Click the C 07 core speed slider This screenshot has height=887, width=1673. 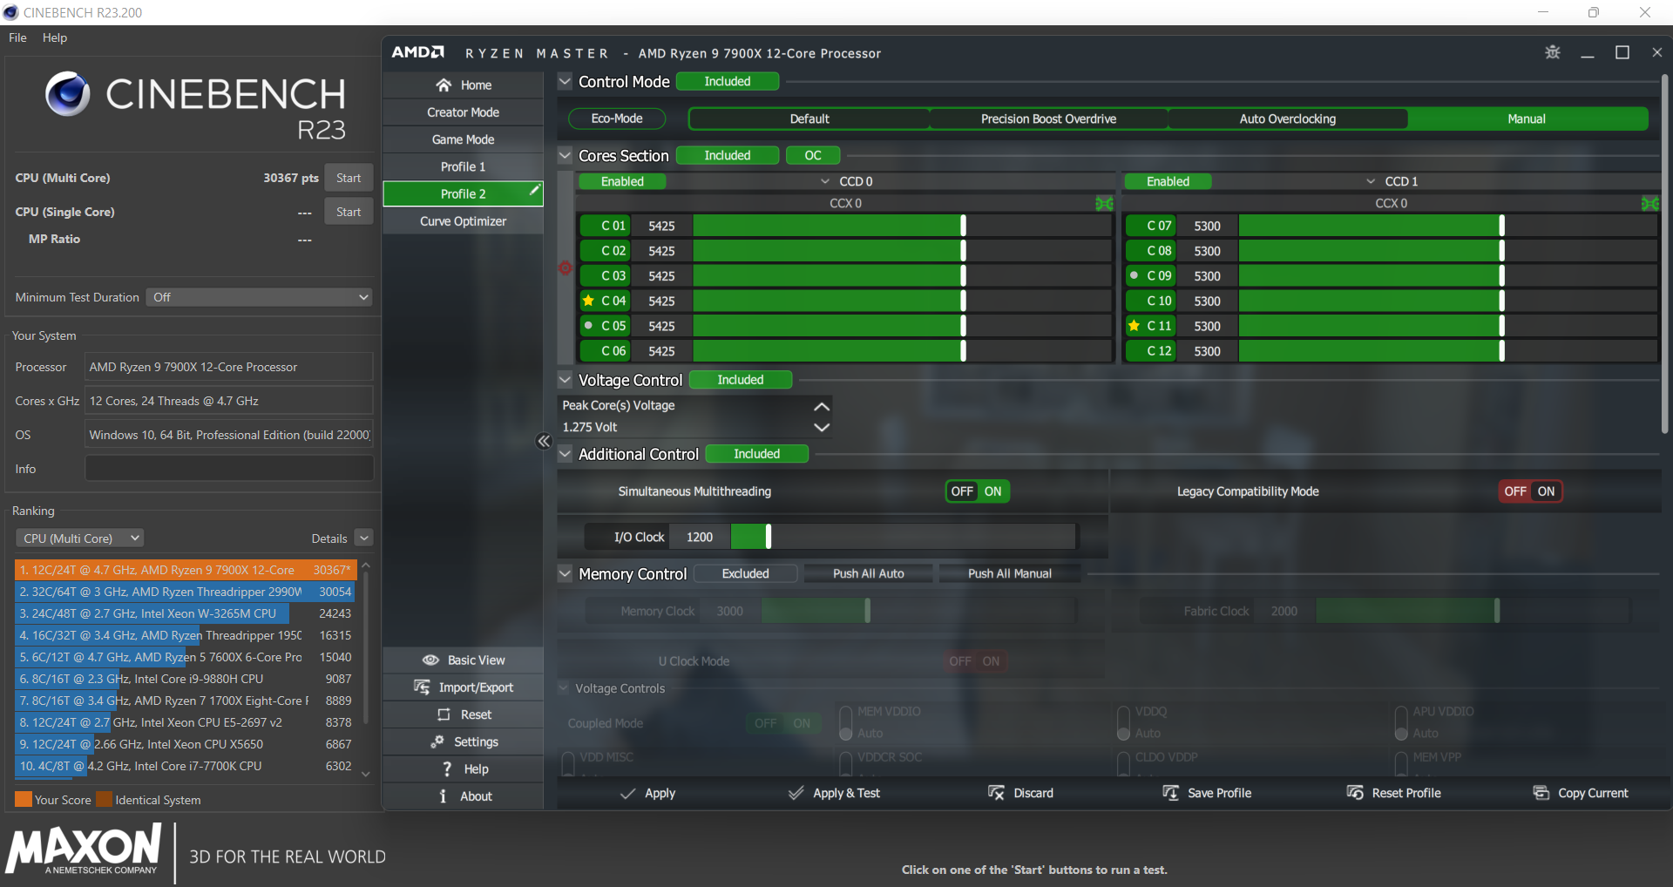click(1446, 226)
